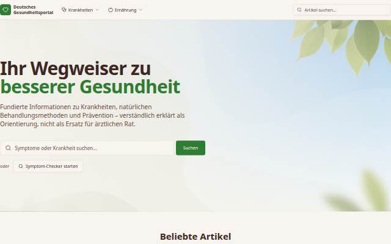Viewport: 391px width, 244px height.
Task: Focus the Artikel suchen search field
Action: pos(342,10)
